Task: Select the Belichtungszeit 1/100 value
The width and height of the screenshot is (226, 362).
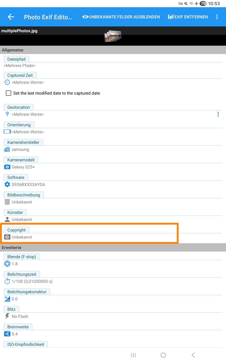Action: point(32,281)
